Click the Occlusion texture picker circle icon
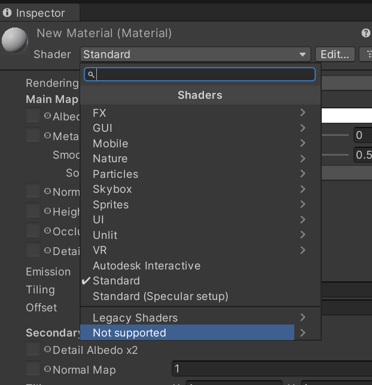The width and height of the screenshot is (372, 385). click(47, 231)
